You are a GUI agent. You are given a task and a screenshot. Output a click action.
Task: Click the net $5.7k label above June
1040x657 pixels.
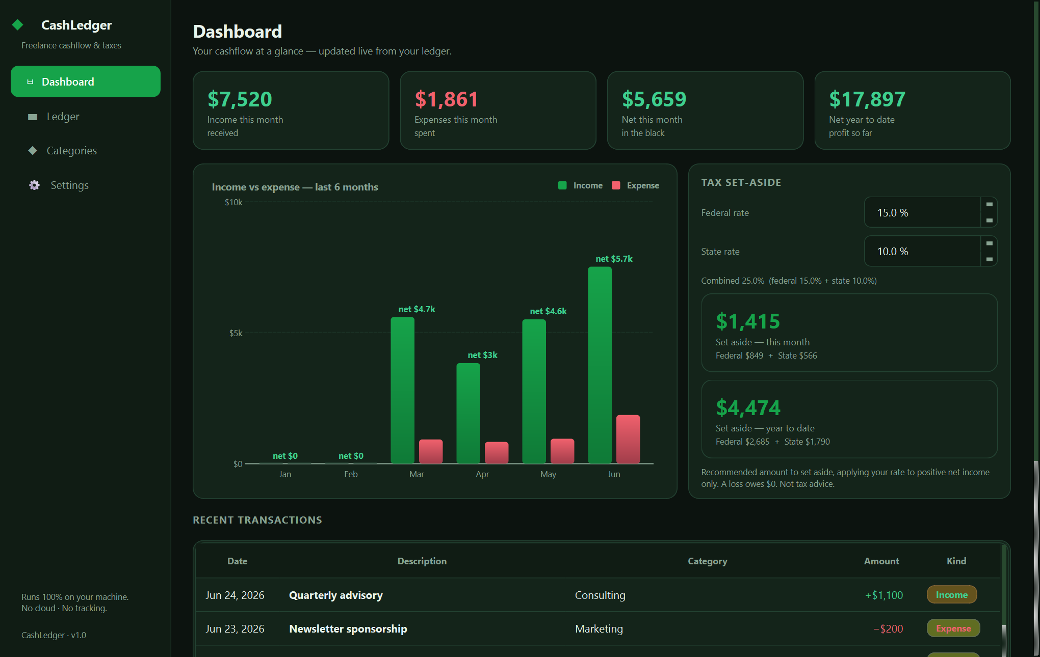(x=614, y=259)
